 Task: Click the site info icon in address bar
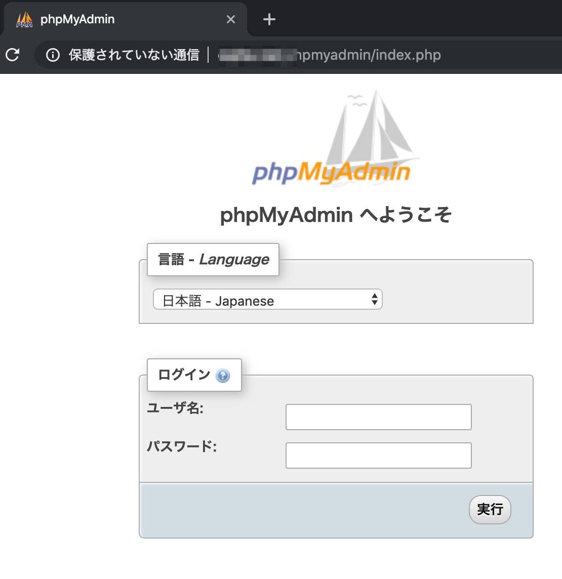point(53,55)
